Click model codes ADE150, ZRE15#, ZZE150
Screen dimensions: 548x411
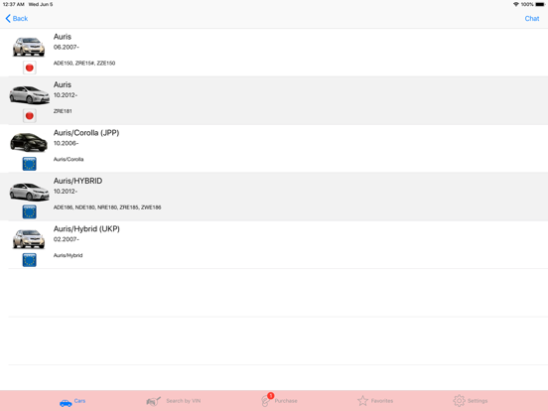[84, 64]
